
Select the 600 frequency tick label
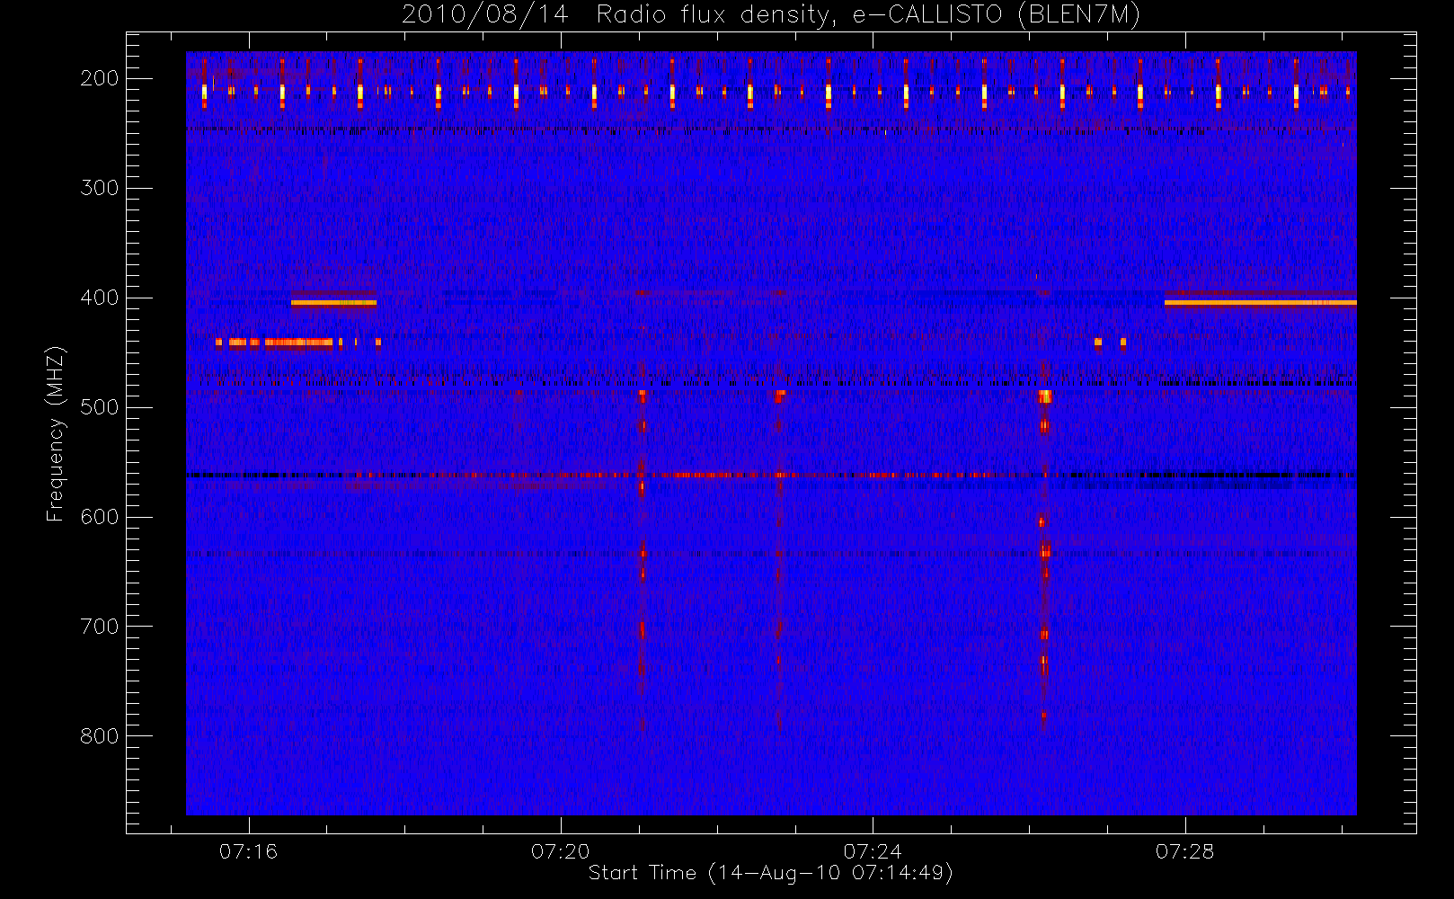click(x=99, y=517)
